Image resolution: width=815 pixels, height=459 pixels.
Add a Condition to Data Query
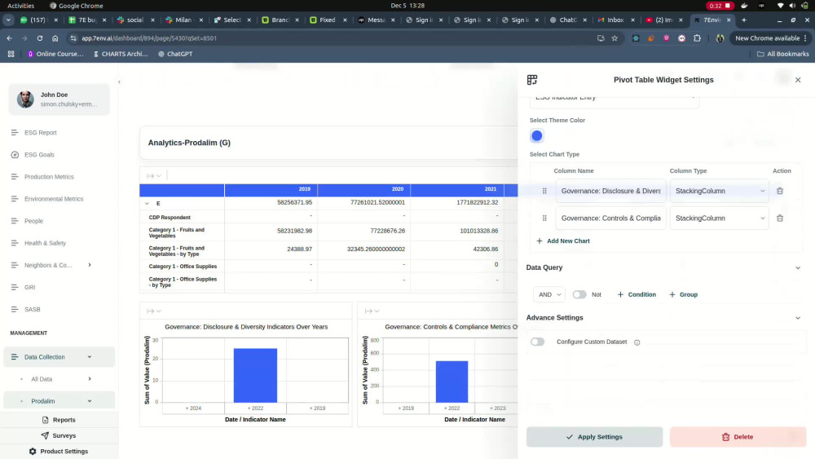(637, 295)
